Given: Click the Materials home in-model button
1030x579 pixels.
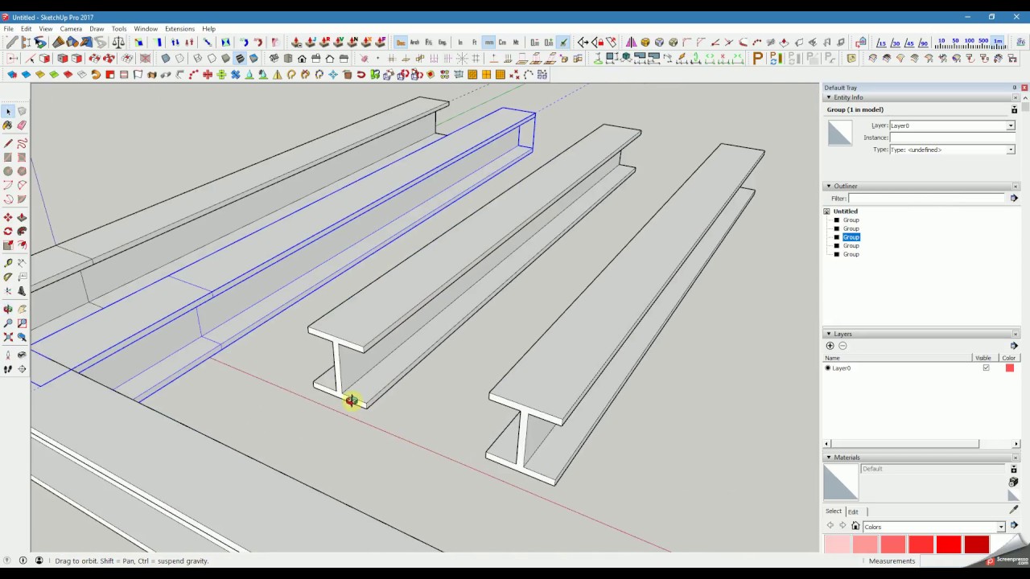Looking at the screenshot, I should click(x=855, y=527).
